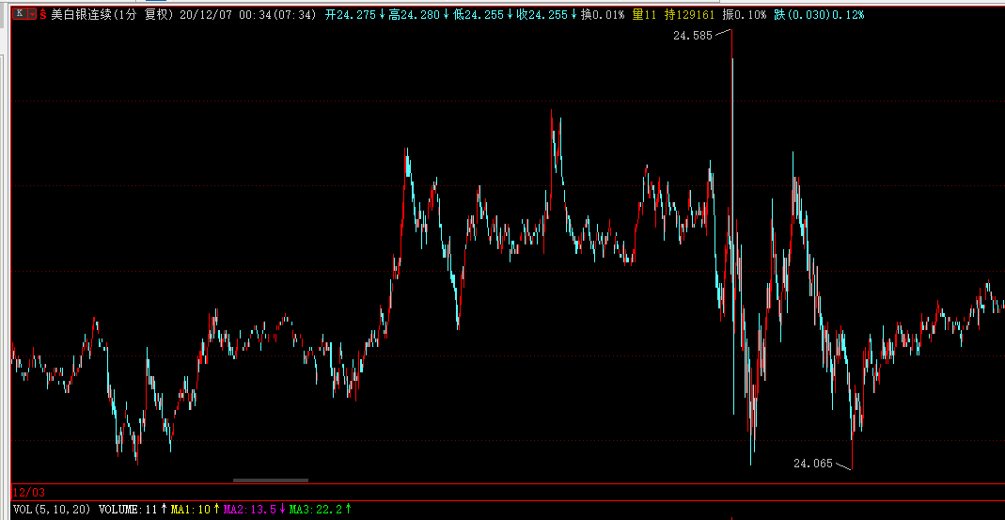Open the dropdown arrow beside K button
The height and width of the screenshot is (520, 1005).
pos(32,14)
